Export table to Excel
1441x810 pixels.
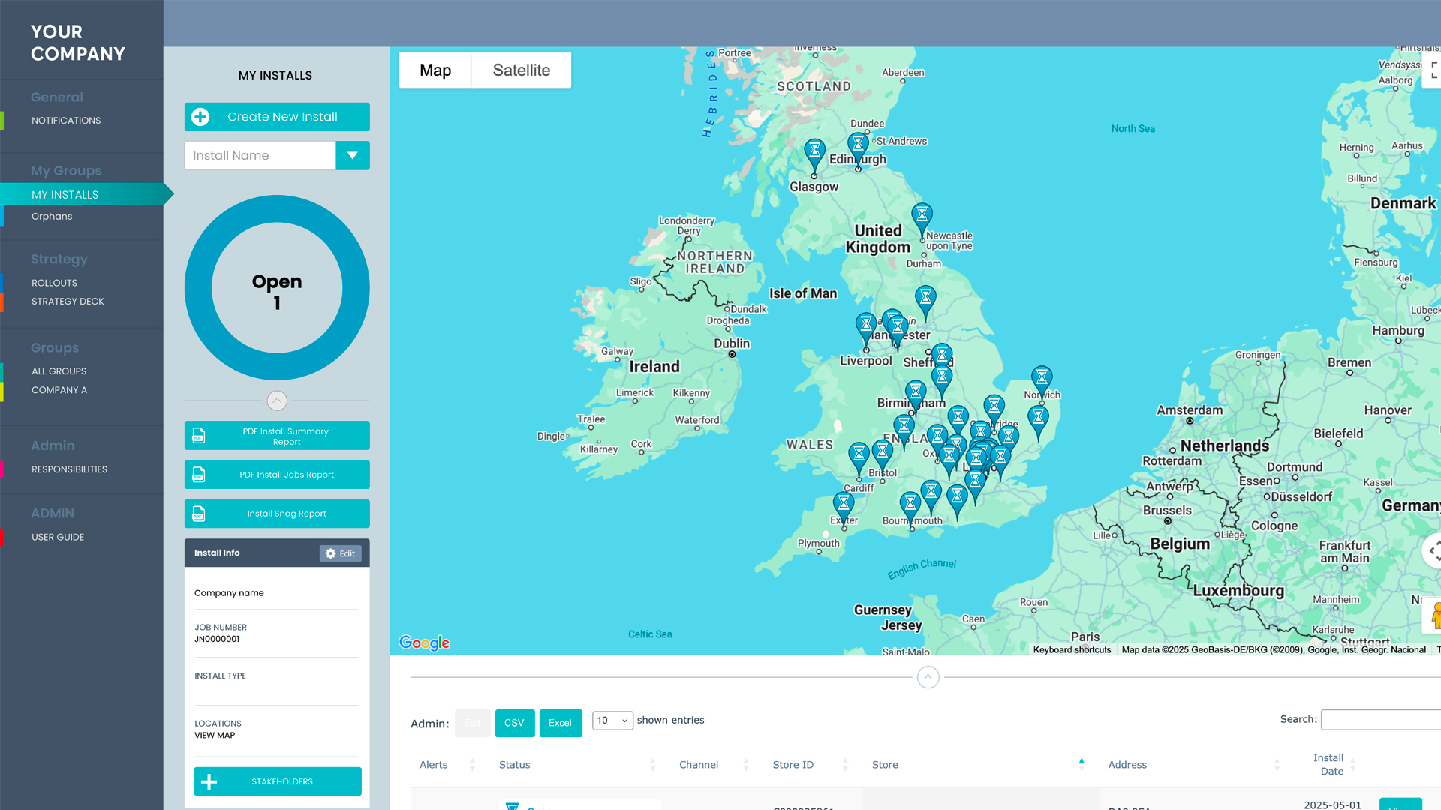tap(560, 723)
